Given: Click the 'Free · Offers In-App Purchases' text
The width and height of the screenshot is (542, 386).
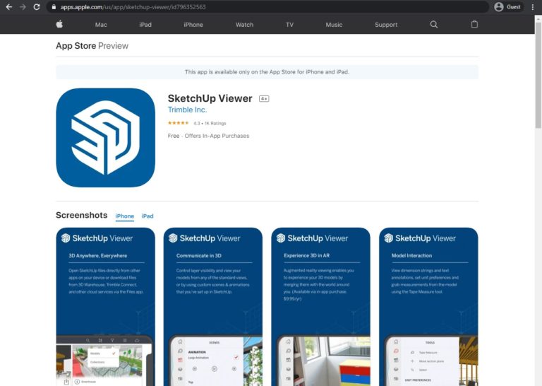Looking at the screenshot, I should (208, 136).
